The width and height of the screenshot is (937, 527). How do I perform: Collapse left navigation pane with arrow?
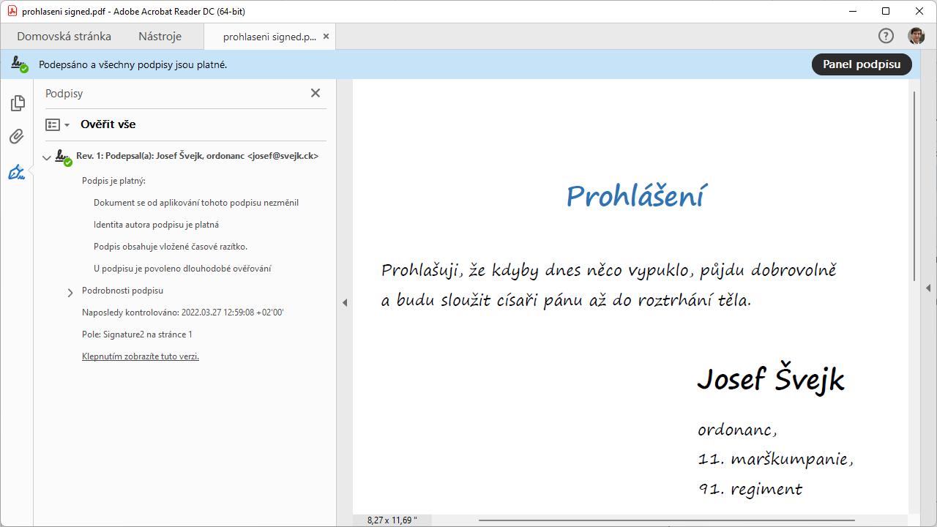345,302
